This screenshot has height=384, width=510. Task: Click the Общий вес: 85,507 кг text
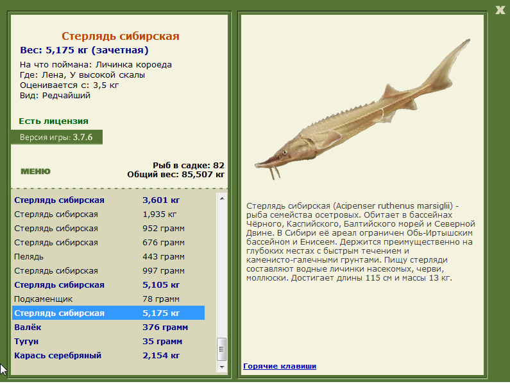coord(176,175)
